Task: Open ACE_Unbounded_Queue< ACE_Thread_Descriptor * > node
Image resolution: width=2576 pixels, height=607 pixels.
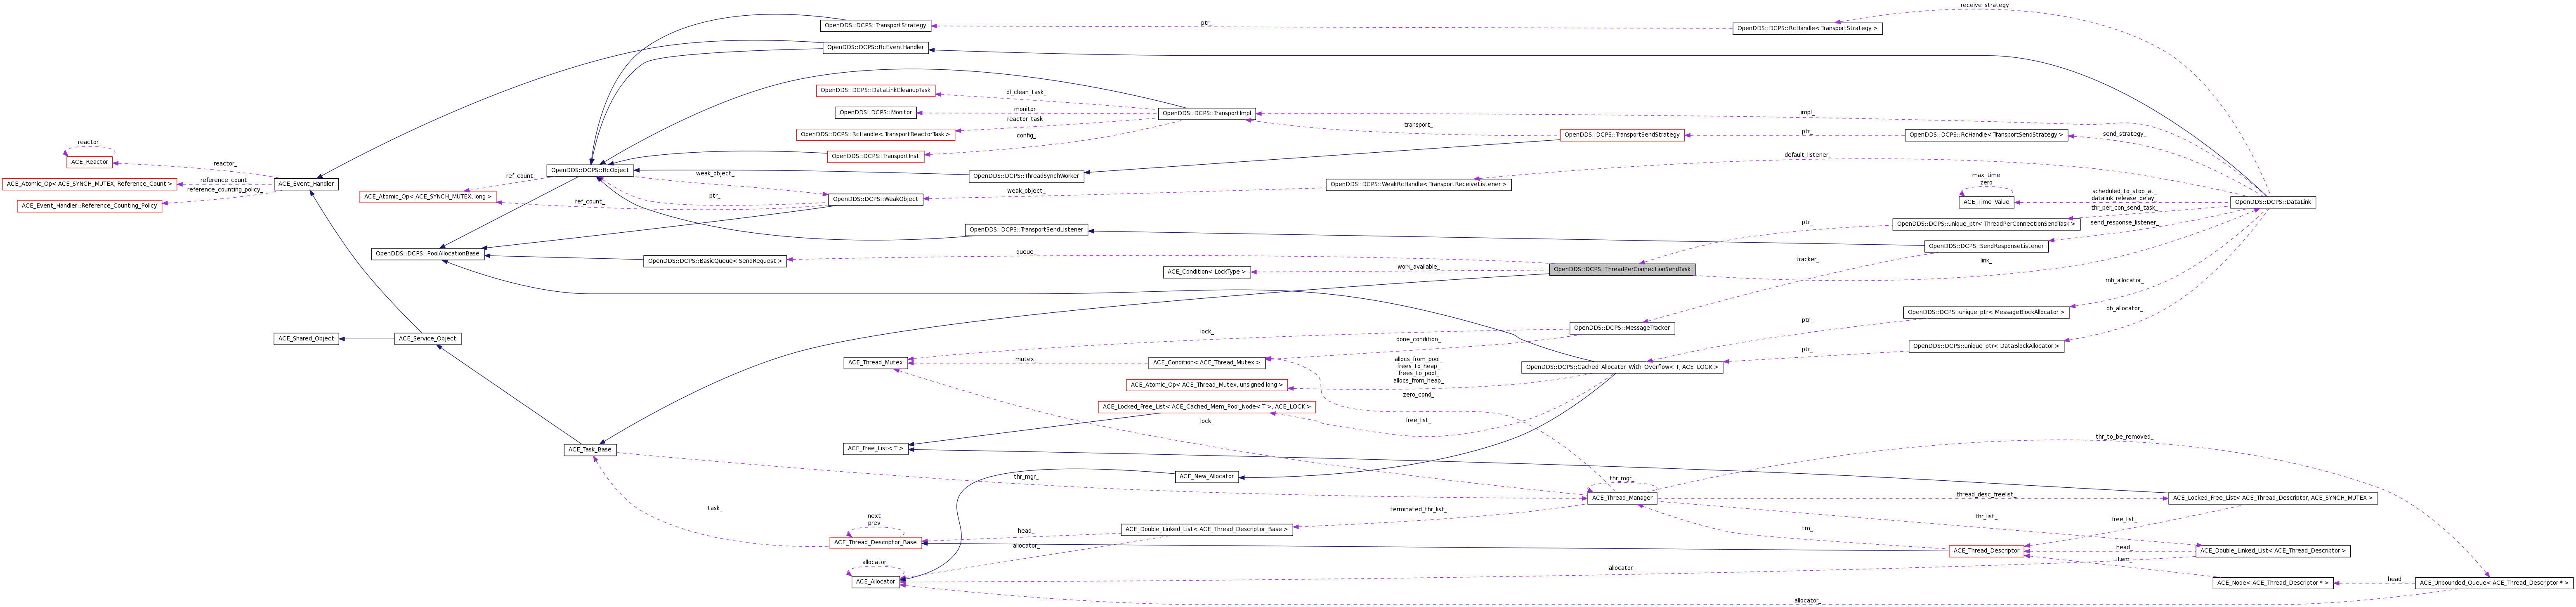Action: click(2493, 583)
